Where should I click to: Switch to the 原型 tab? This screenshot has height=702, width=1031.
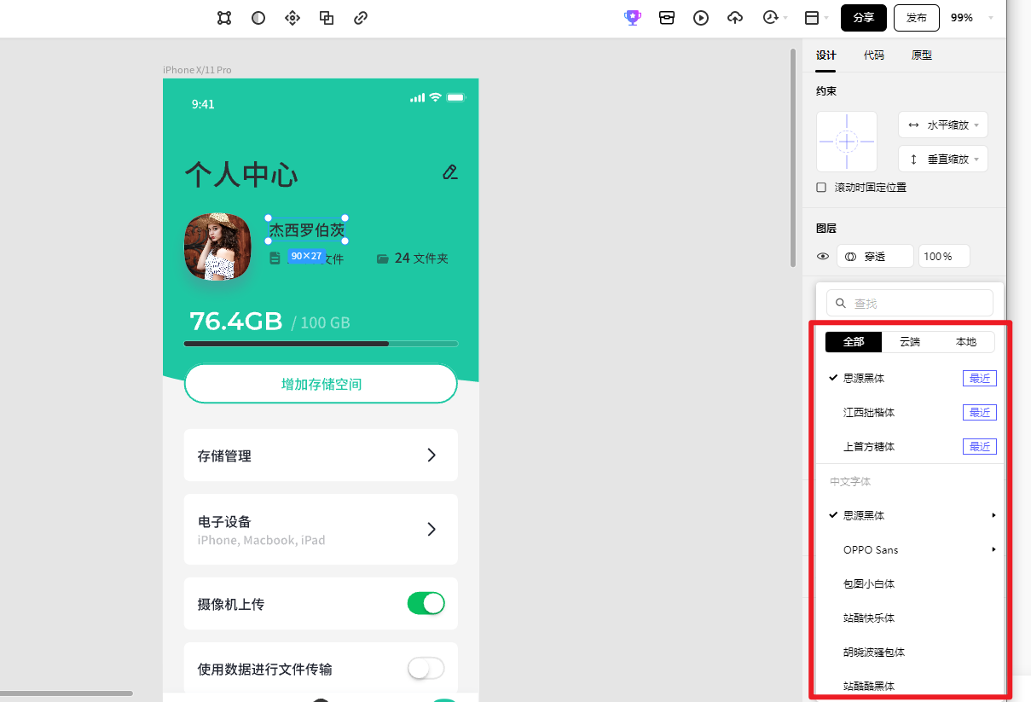(x=921, y=55)
